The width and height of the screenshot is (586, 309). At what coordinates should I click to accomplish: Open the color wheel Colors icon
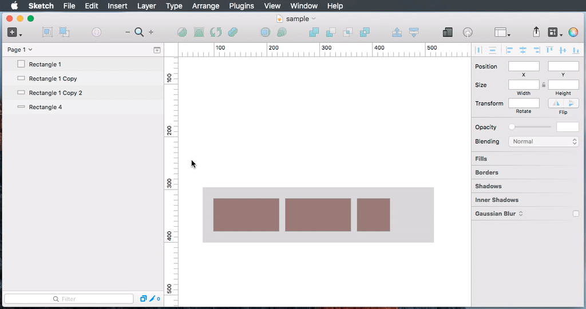point(573,33)
